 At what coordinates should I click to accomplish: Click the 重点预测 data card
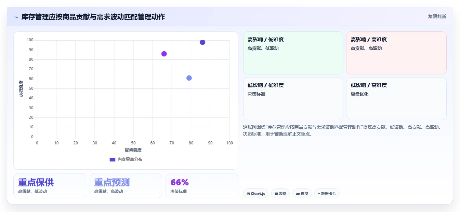126,186
